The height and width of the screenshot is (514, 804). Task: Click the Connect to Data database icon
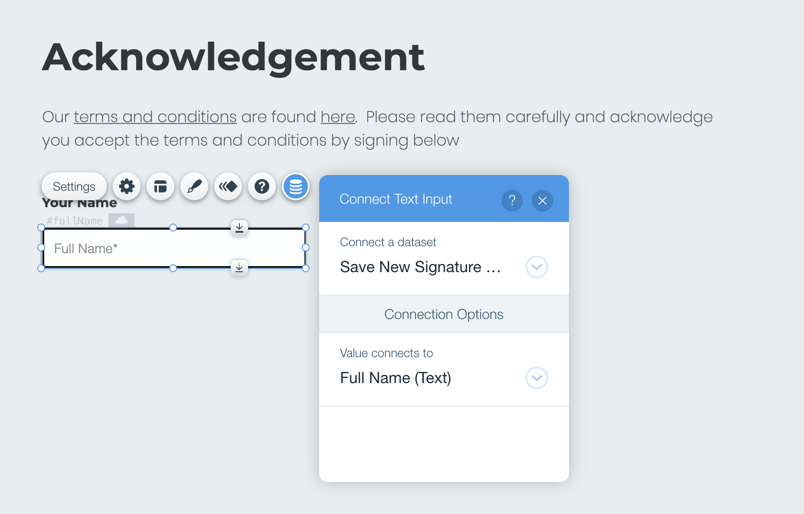pos(296,187)
